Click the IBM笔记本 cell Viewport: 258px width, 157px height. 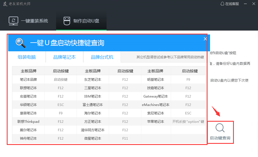click(x=93, y=96)
